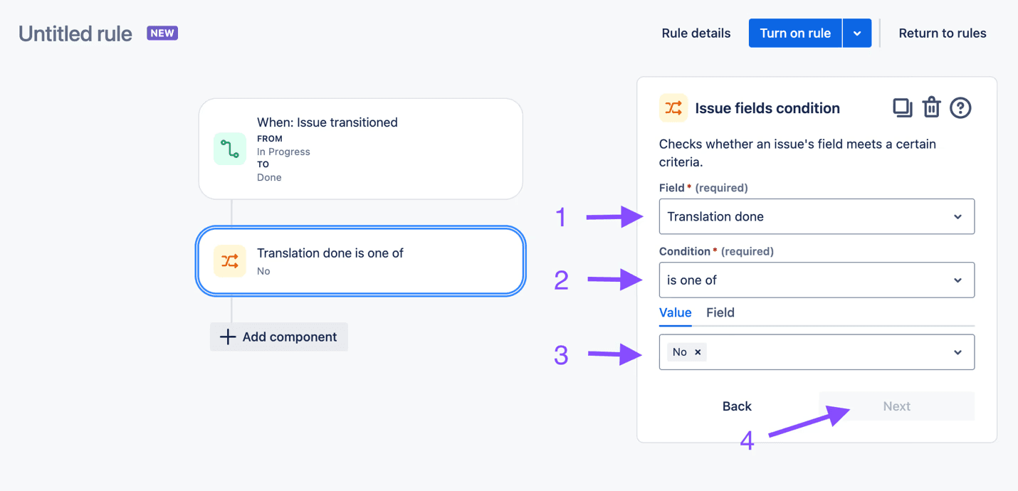
Task: Select the When Issue transitioned trigger card
Action: [360, 149]
